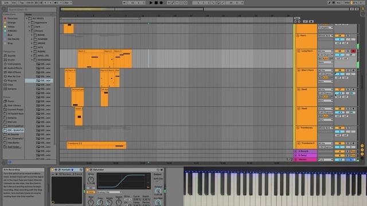Image resolution: width=367 pixels, height=206 pixels.
Task: Expand the DOWNER folder
Action: 32,39
